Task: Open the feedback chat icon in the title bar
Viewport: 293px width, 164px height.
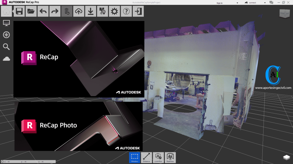Action: (271, 2)
